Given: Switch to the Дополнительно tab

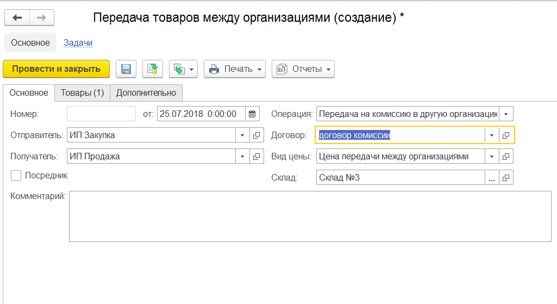Looking at the screenshot, I should tap(146, 93).
